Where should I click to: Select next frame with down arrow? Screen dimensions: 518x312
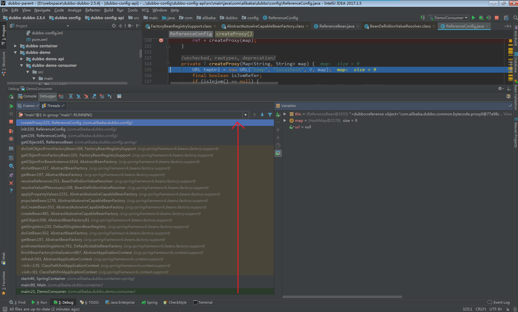tap(262, 115)
